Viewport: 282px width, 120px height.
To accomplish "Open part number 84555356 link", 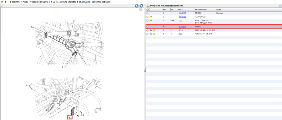I will click(182, 17).
